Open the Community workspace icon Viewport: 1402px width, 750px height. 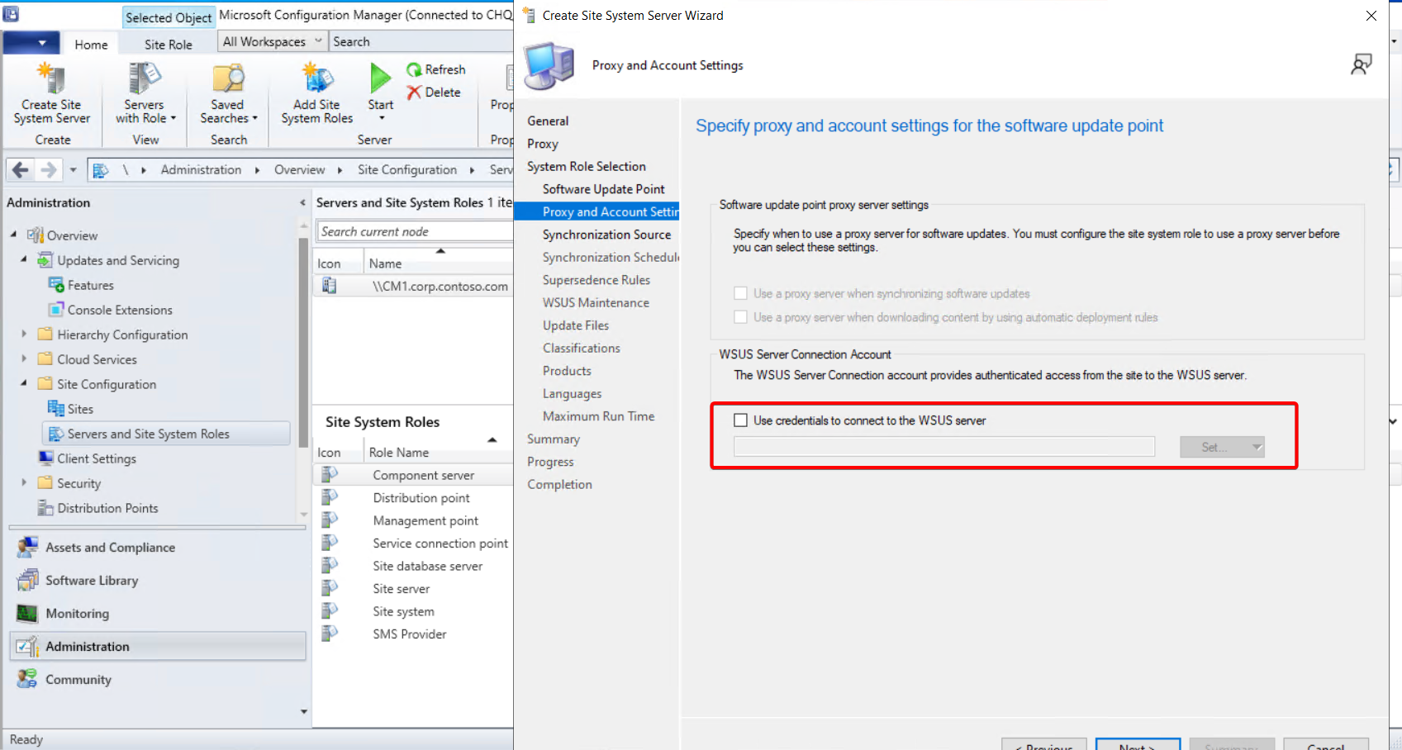pos(27,679)
